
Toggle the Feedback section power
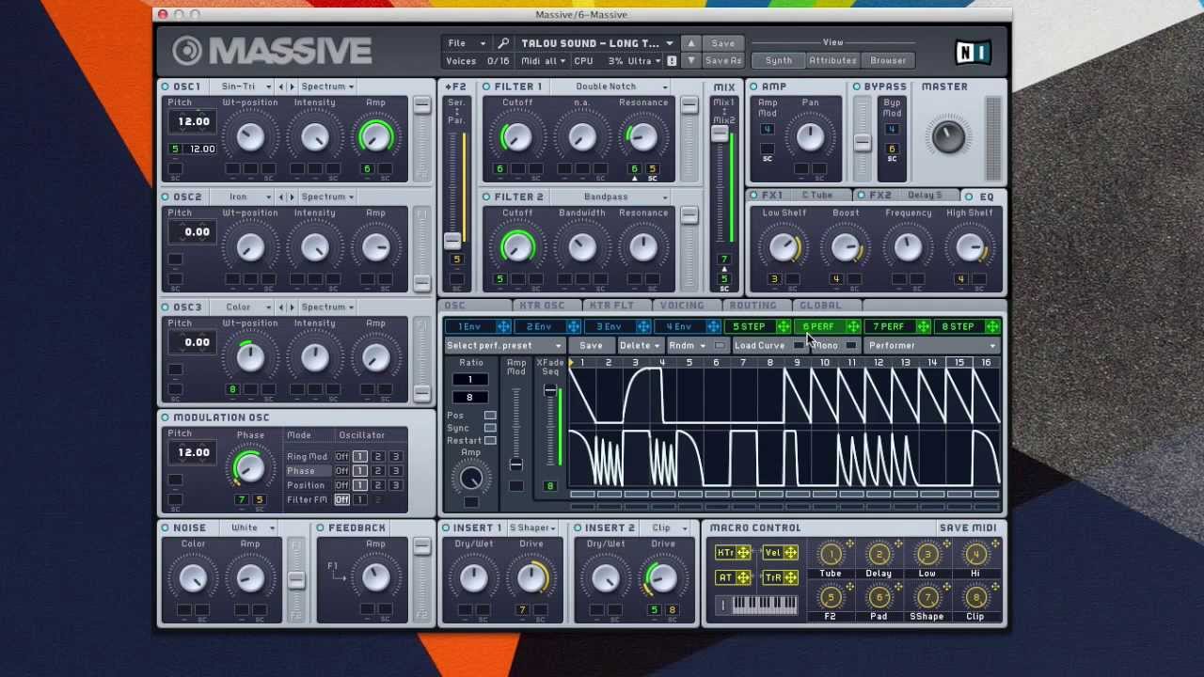click(321, 527)
